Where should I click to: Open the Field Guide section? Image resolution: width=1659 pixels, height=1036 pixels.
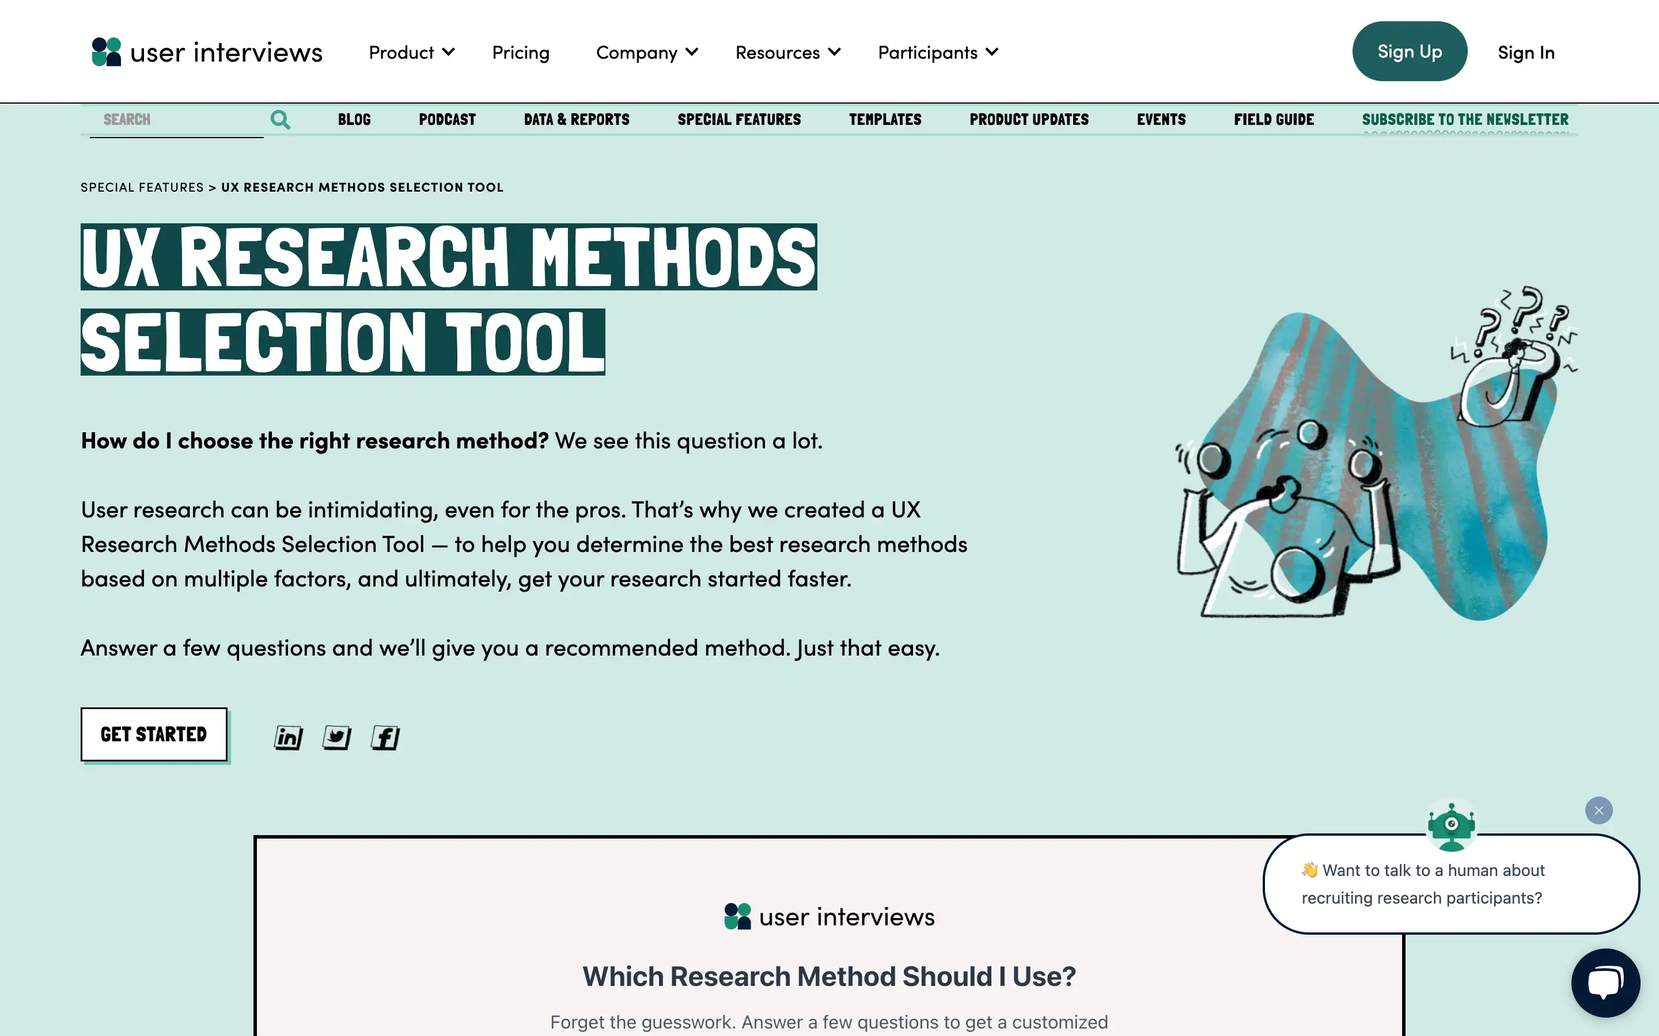[x=1274, y=120]
